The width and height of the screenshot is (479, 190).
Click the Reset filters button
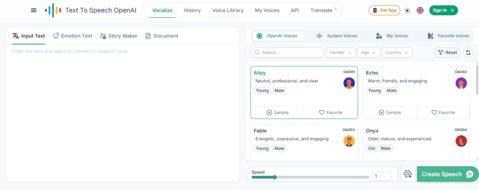(447, 52)
